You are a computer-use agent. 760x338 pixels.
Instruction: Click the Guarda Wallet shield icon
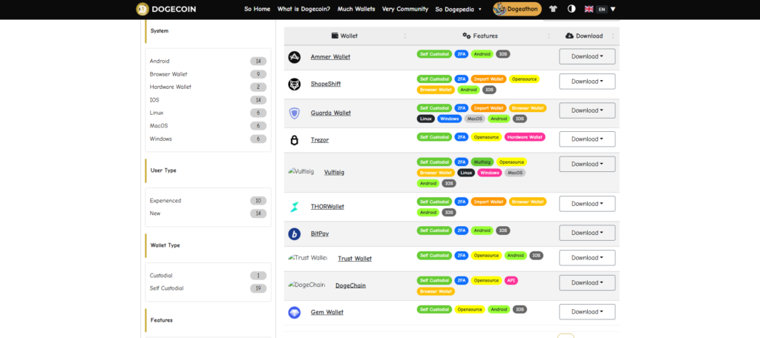[294, 113]
